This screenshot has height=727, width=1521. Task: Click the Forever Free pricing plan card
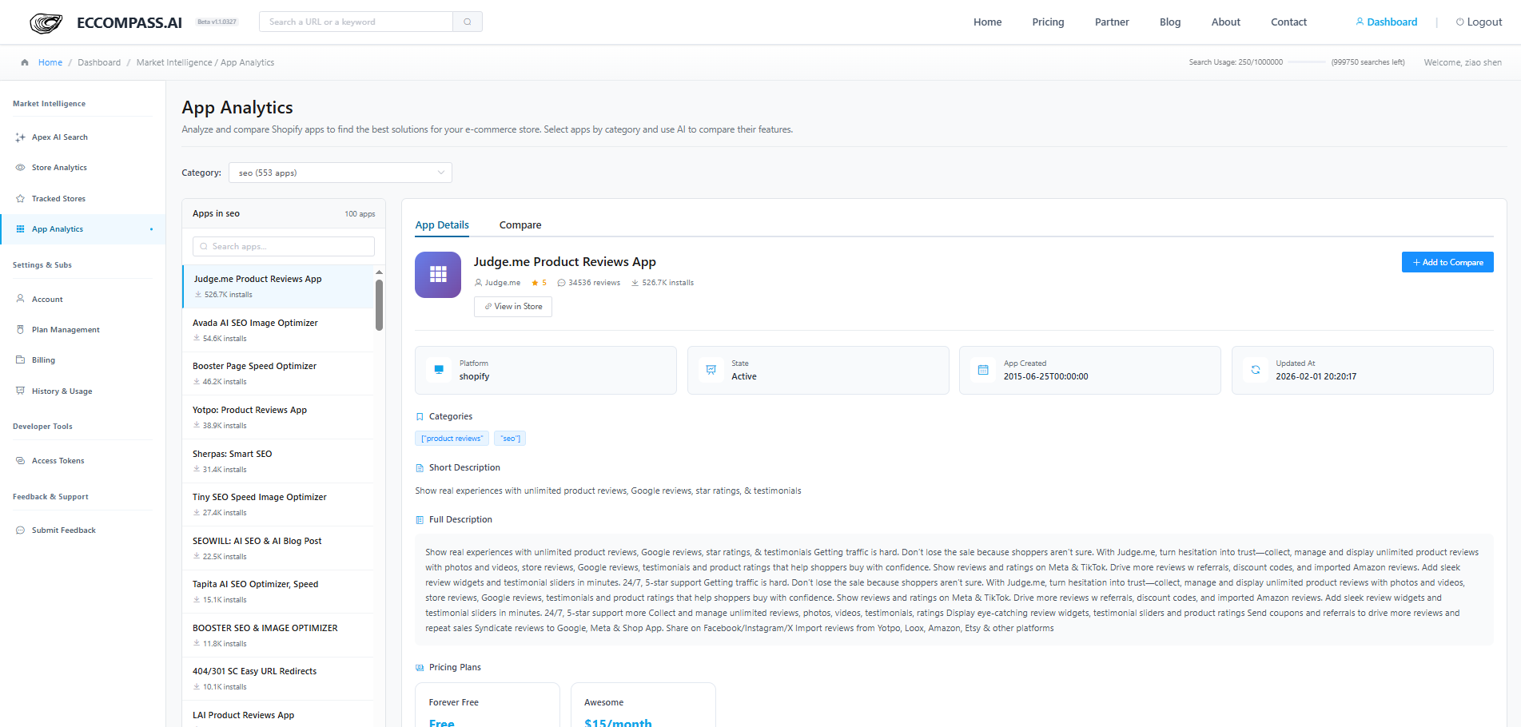pyautogui.click(x=487, y=705)
